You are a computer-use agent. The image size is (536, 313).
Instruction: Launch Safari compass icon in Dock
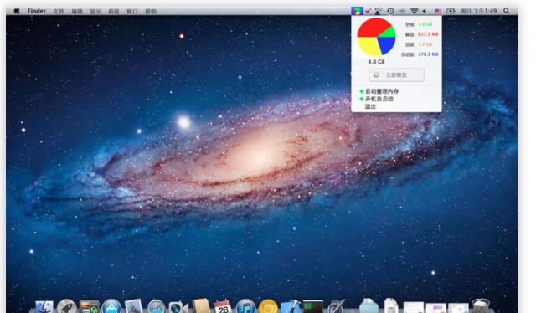click(156, 306)
